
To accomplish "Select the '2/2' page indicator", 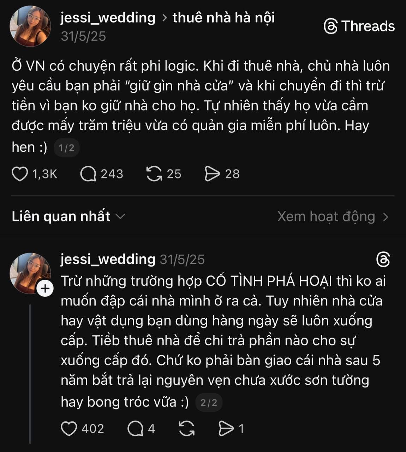I will click(x=208, y=402).
